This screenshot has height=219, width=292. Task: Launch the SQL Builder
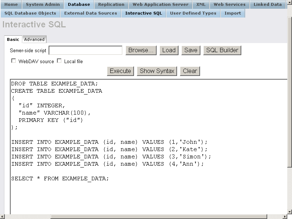(x=222, y=50)
